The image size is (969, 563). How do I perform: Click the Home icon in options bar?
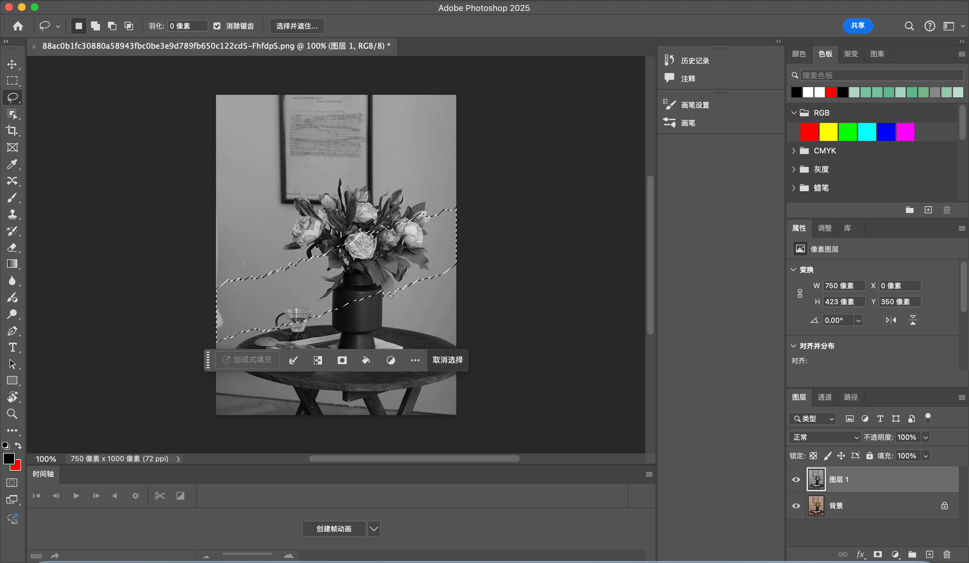18,26
